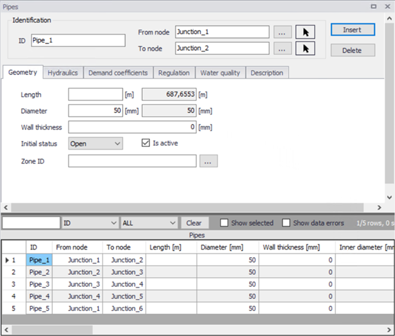Focus the From node input field

(222, 32)
